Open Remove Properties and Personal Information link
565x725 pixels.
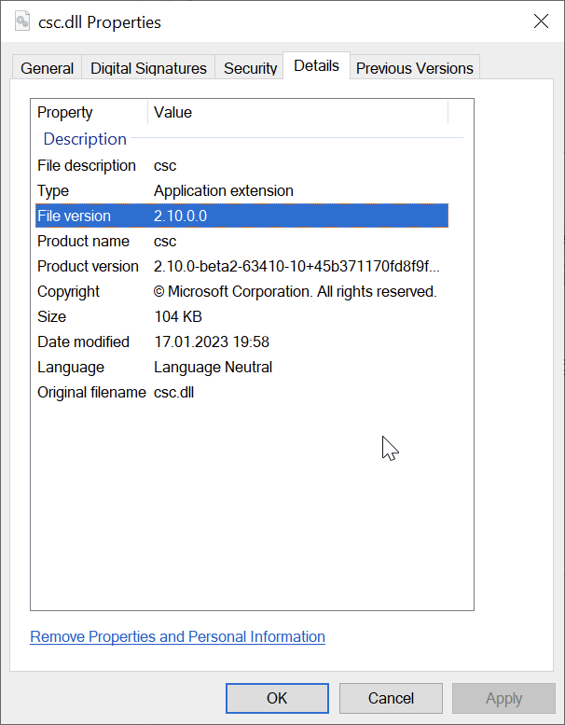coord(177,636)
